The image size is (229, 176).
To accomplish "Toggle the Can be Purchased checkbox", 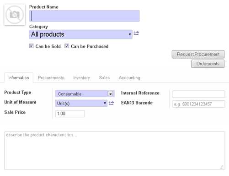I will [x=67, y=46].
